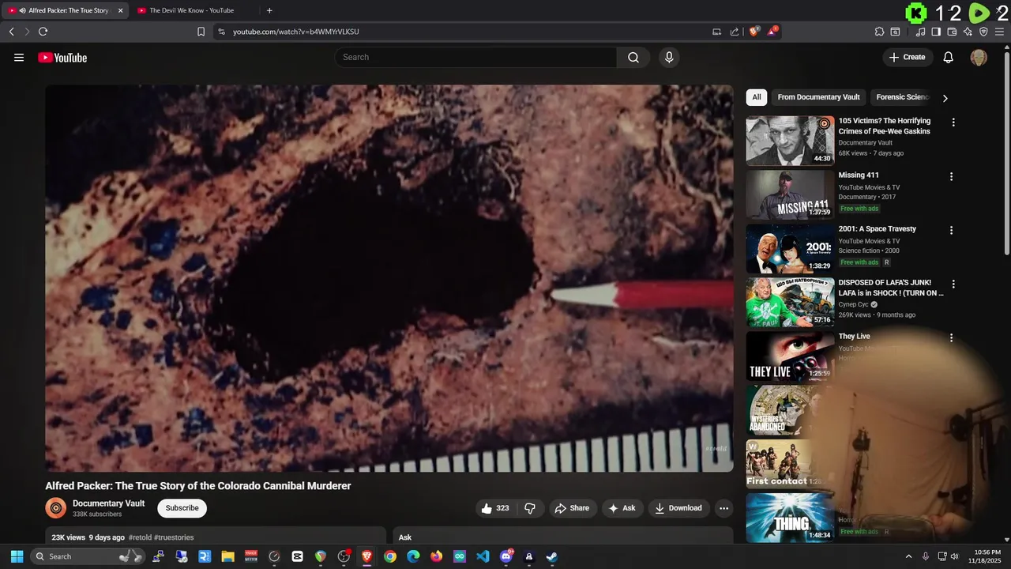Open Documentary Vault channel name link

coord(108,503)
